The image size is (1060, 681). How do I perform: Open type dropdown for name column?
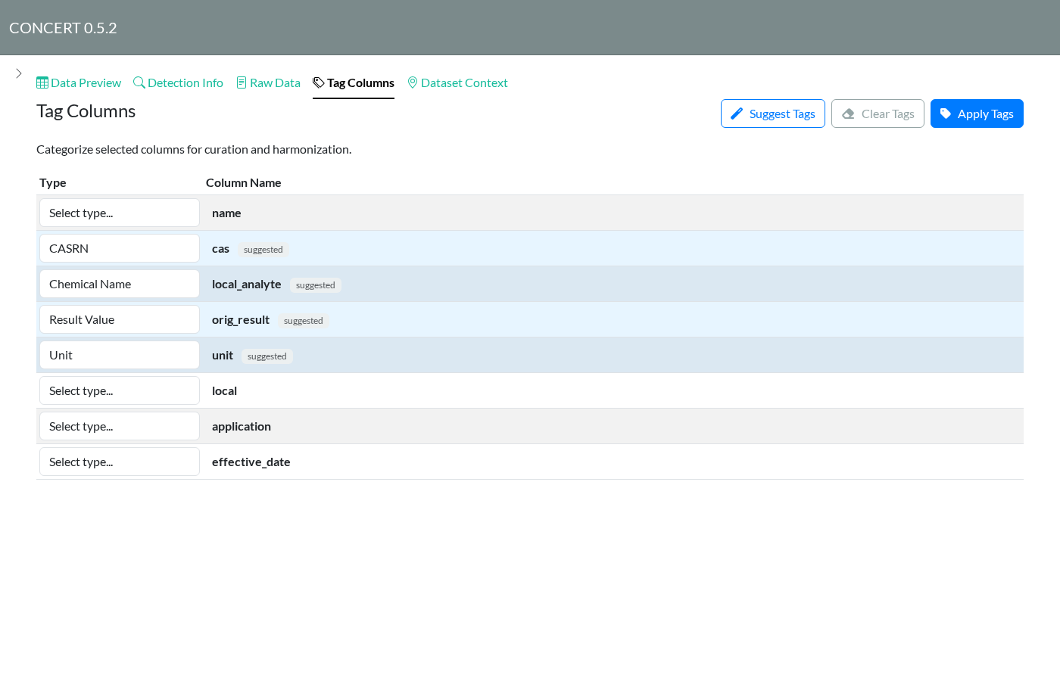point(120,213)
